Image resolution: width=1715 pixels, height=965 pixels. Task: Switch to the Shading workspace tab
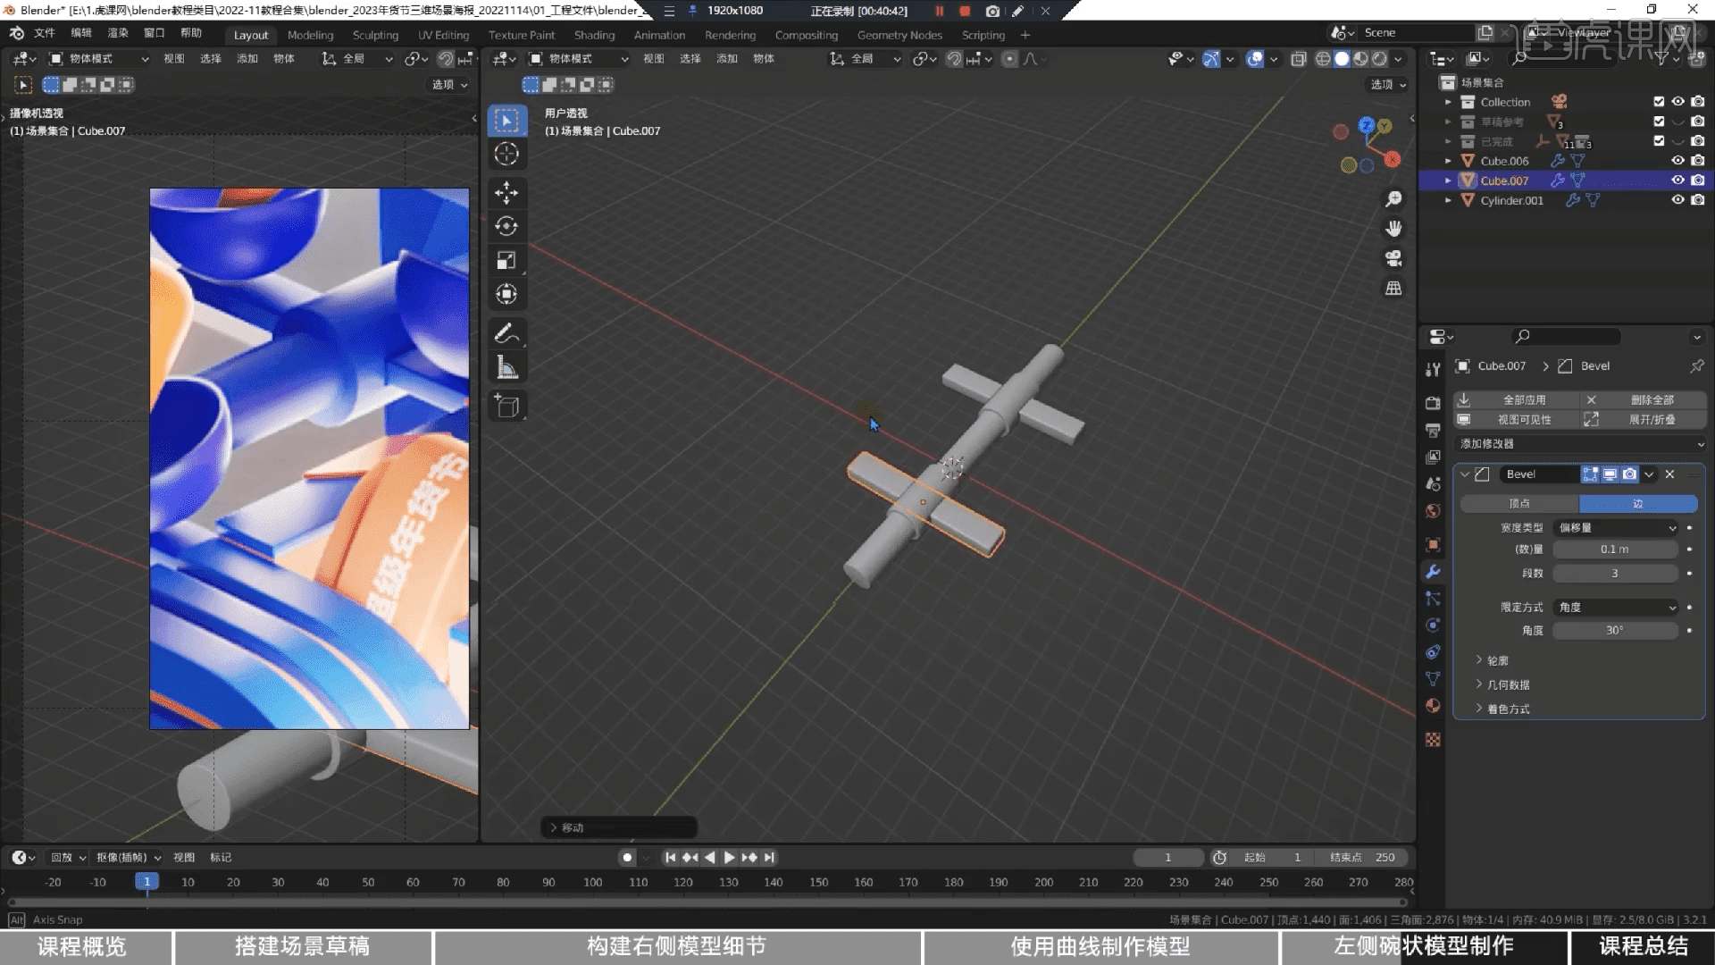pyautogui.click(x=594, y=35)
